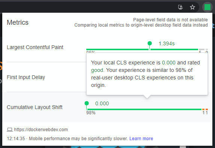Click the green marker dot on LCP bar
Screen dimensions: 215x148
pos(150,43)
